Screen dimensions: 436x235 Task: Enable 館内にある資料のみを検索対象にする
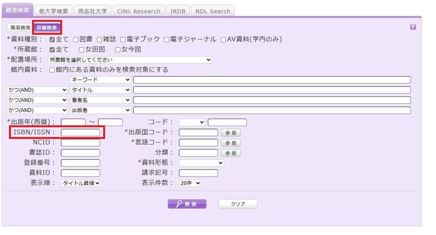pyautogui.click(x=52, y=70)
